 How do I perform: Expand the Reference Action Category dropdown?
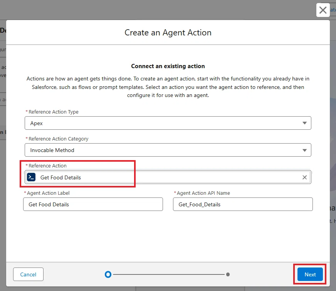pyautogui.click(x=168, y=150)
